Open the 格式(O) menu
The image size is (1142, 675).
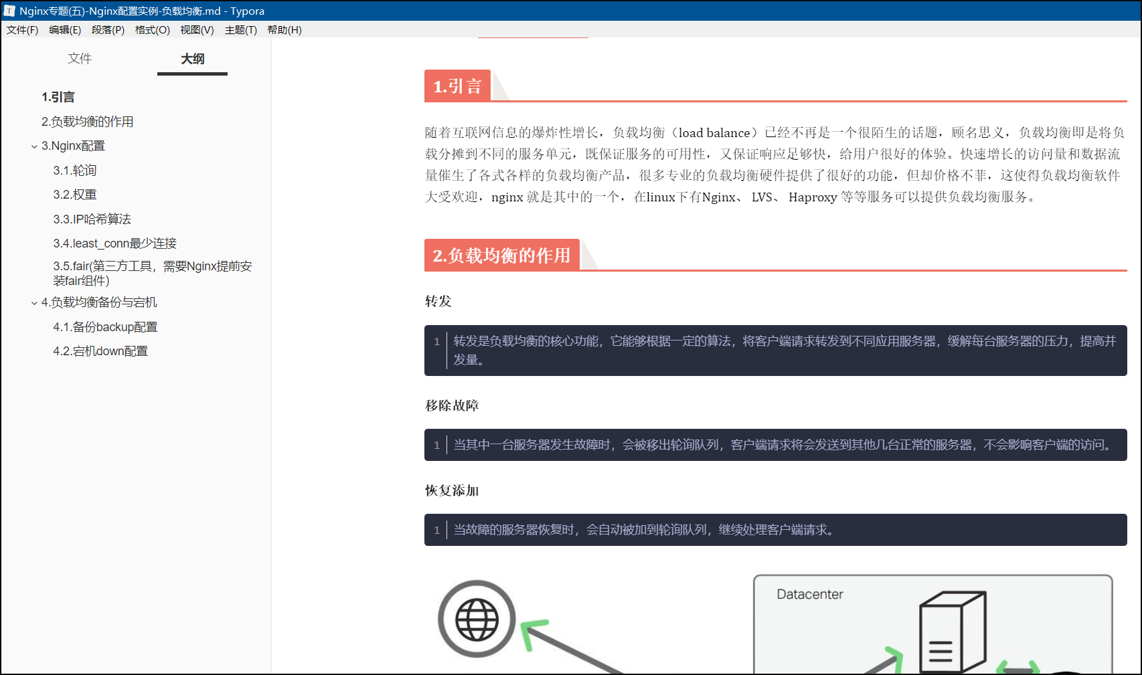153,30
